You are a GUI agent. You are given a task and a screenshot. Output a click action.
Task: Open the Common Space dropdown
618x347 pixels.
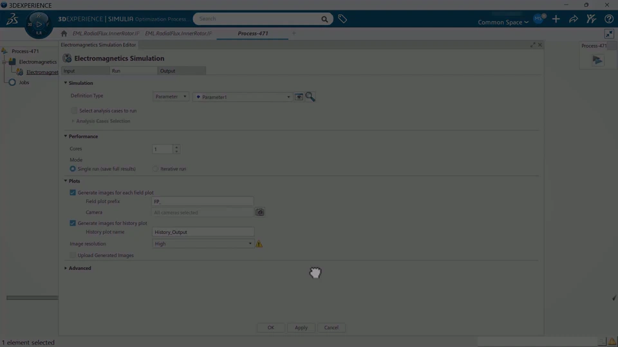[x=503, y=22]
